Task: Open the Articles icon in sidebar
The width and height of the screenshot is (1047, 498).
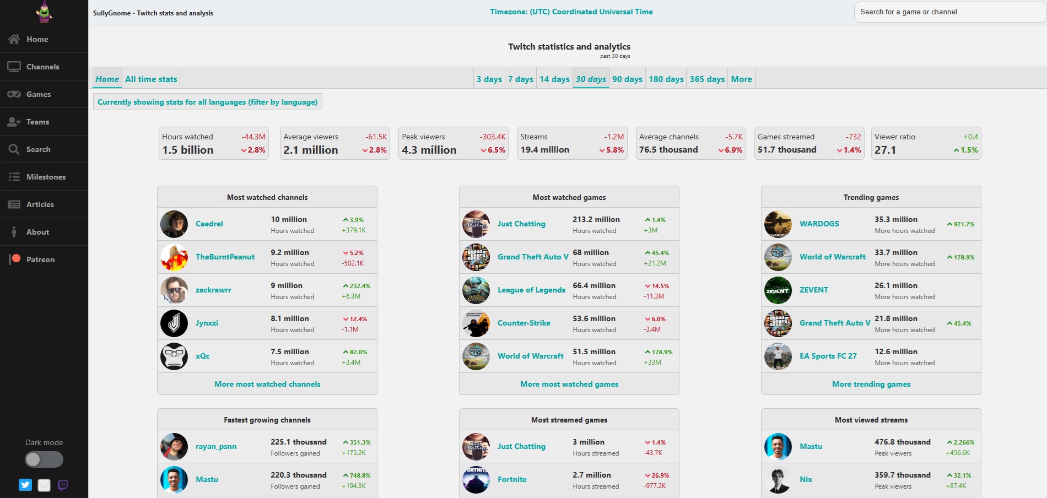Action: (14, 204)
